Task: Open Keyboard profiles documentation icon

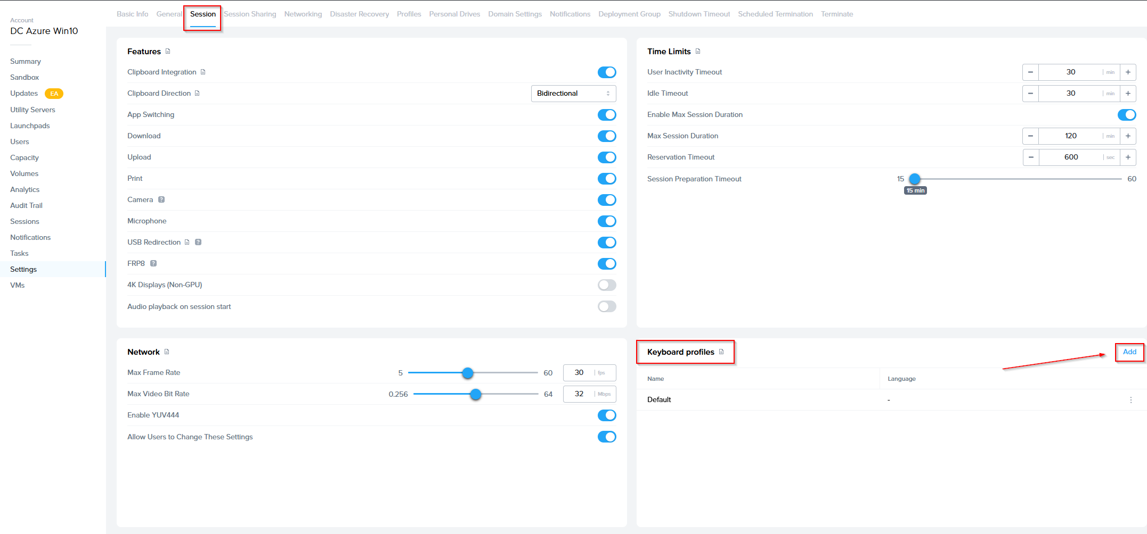Action: click(x=721, y=352)
